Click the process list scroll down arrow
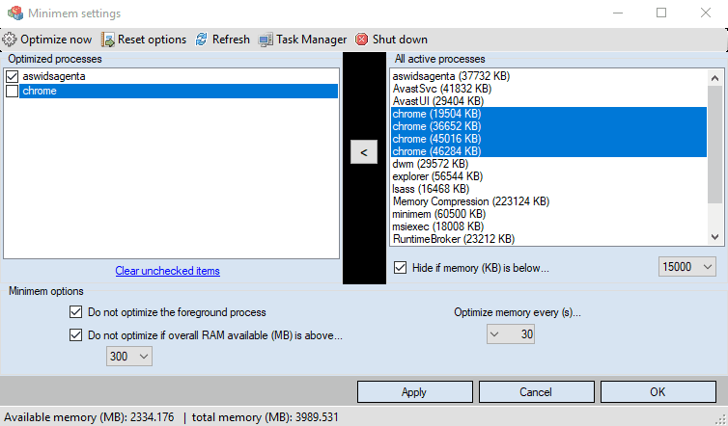The image size is (728, 426). coord(715,237)
